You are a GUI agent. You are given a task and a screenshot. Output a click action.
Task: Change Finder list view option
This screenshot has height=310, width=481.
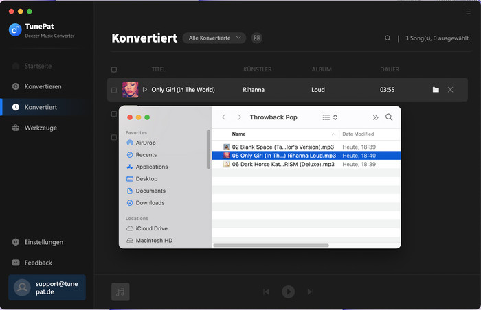point(329,117)
